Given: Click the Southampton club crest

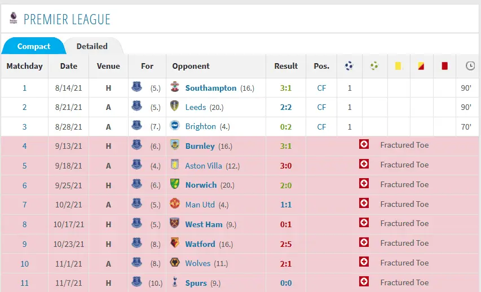Looking at the screenshot, I should click(x=175, y=87).
